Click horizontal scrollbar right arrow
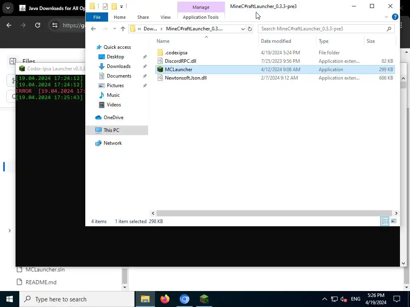This screenshot has height=307, width=410. [x=396, y=213]
